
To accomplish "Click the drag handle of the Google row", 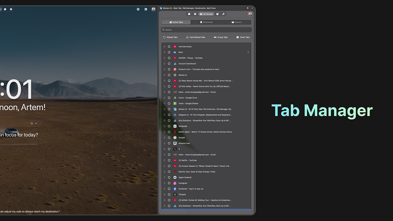I will [x=164, y=137].
